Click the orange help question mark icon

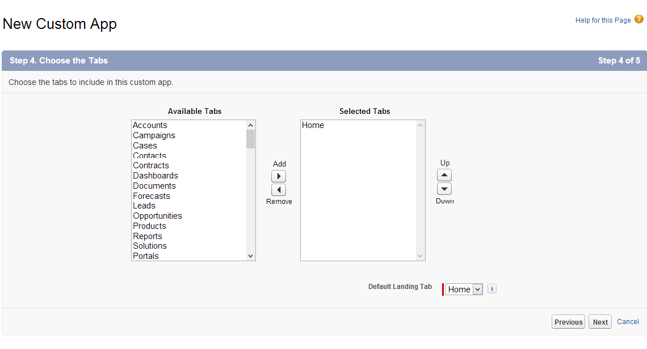(640, 19)
